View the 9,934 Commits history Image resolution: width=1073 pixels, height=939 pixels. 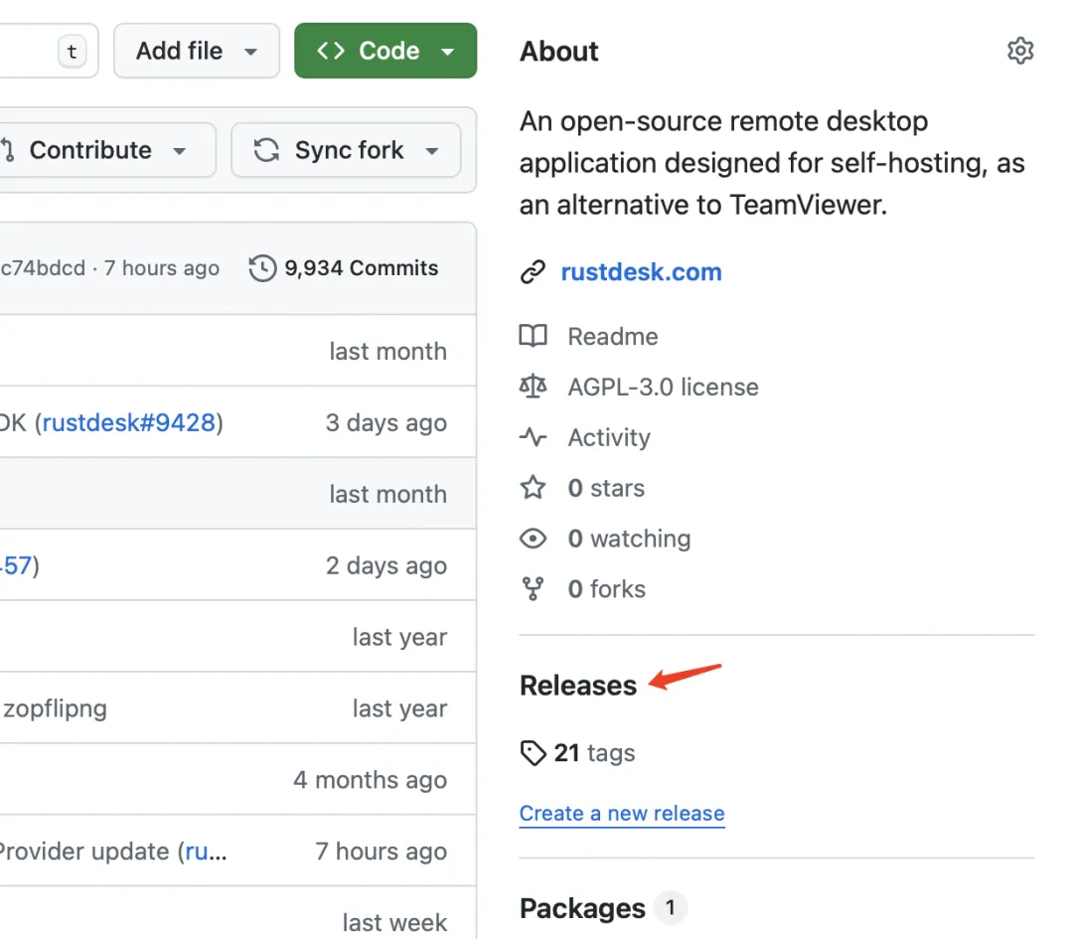pyautogui.click(x=360, y=268)
